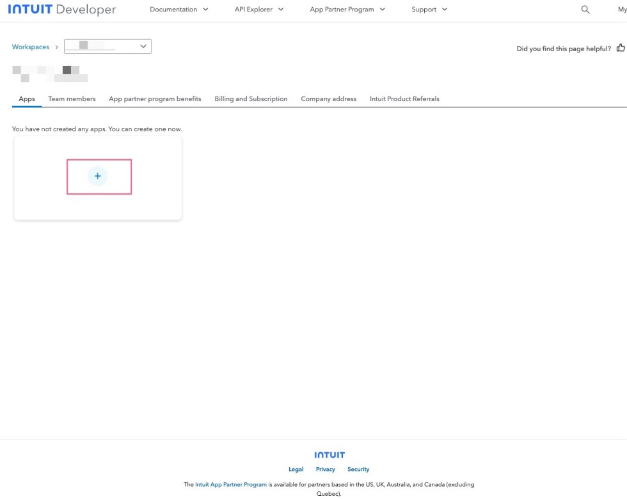The width and height of the screenshot is (627, 499).
Task: Switch to the Team members tab
Action: [x=72, y=99]
